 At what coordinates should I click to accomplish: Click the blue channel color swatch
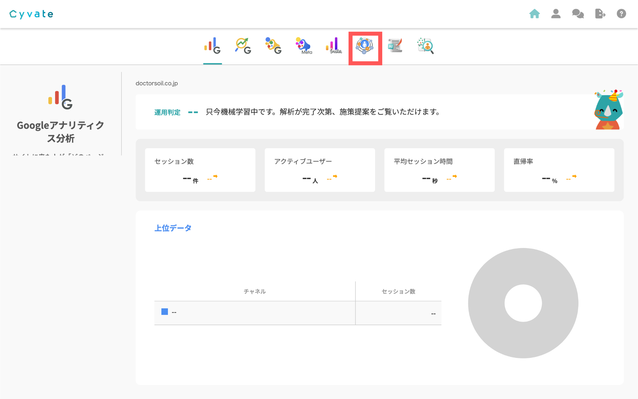pyautogui.click(x=164, y=311)
